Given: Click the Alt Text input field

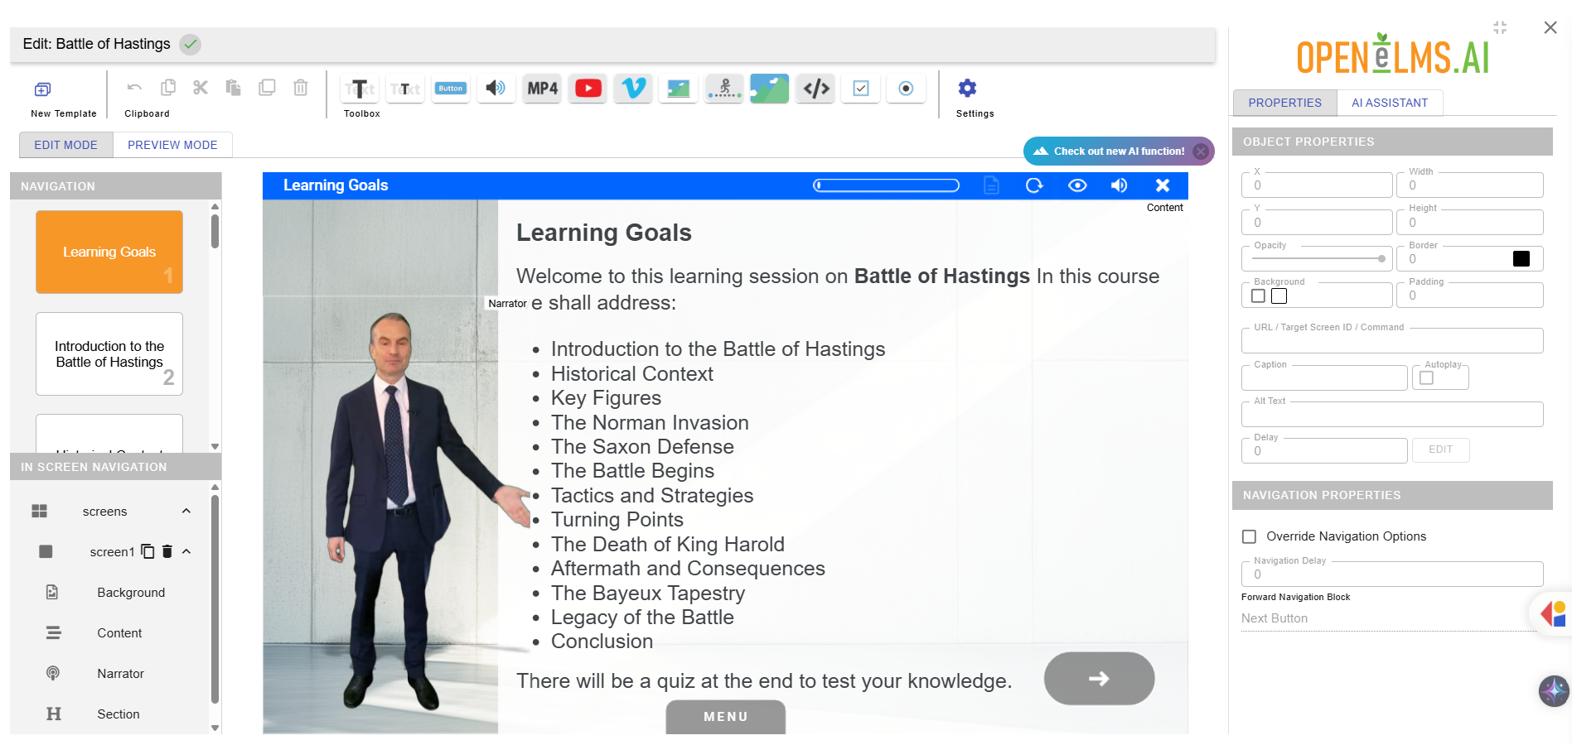Looking at the screenshot, I should pos(1392,415).
